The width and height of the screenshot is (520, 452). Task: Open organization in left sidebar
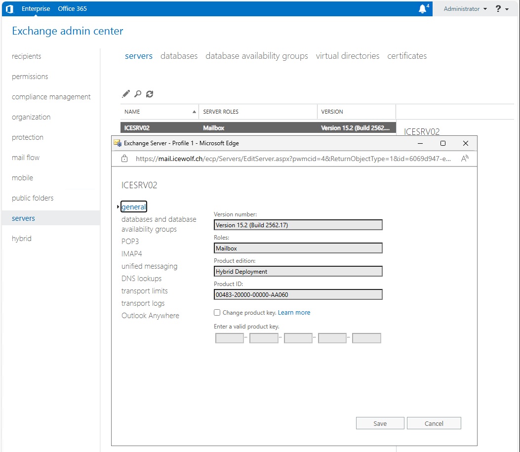pyautogui.click(x=31, y=117)
